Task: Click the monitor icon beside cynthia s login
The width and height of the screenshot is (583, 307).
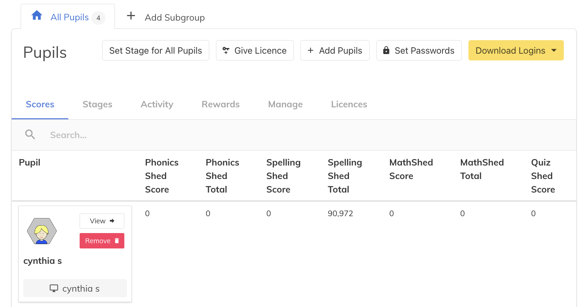Action: click(x=54, y=288)
